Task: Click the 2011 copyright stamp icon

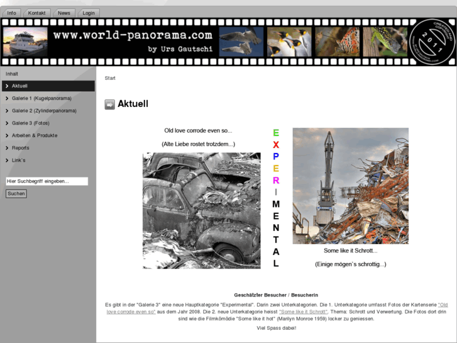Action: click(x=432, y=42)
